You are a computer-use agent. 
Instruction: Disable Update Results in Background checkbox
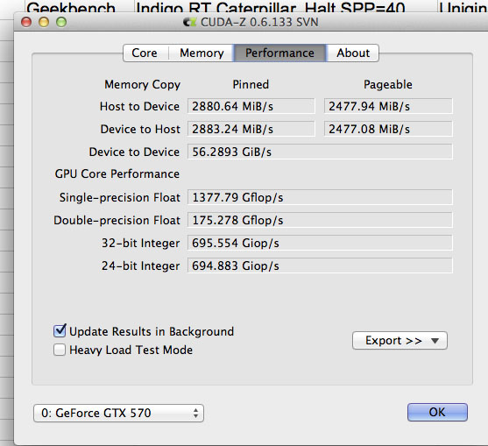tap(60, 331)
